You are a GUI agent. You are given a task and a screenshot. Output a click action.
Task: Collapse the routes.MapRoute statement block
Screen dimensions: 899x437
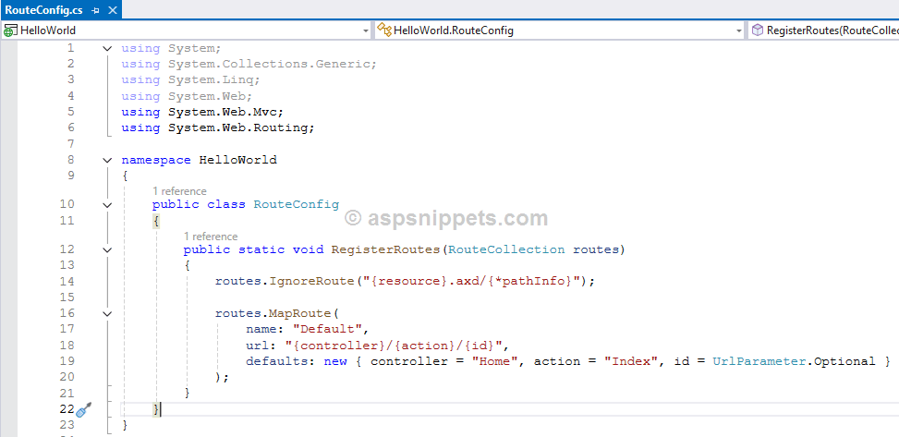point(107,314)
